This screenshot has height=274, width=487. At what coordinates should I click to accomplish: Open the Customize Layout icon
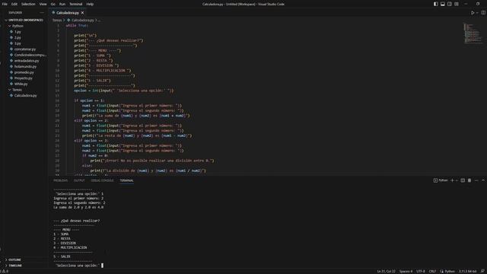(x=457, y=4)
